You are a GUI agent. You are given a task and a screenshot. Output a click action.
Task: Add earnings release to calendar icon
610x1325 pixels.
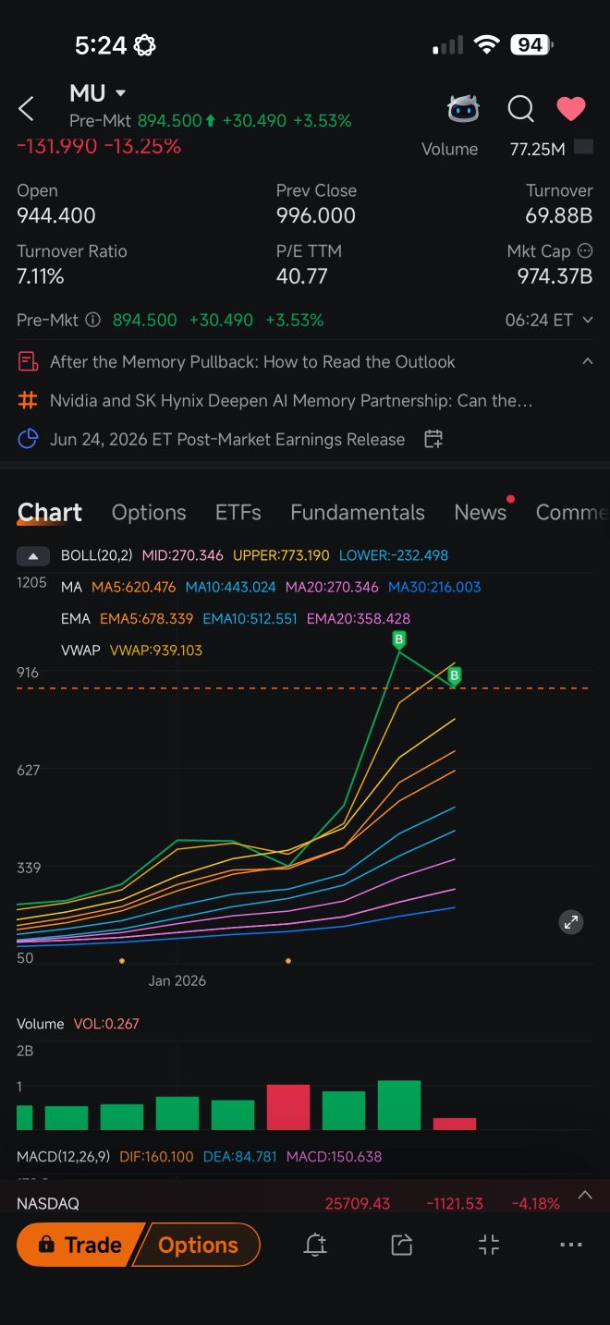(x=433, y=439)
